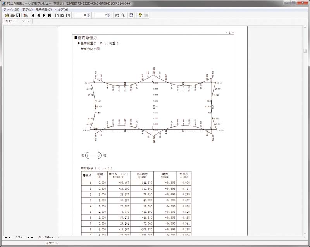
Task: Go to last page from toolbar
Action: tap(50, 15)
